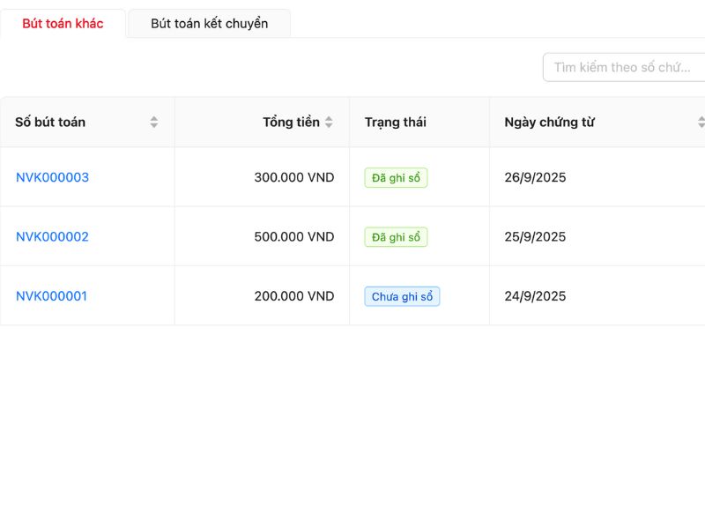Click Đã ghi sổ tag for NVK000003
The width and height of the screenshot is (705, 529).
click(x=396, y=177)
